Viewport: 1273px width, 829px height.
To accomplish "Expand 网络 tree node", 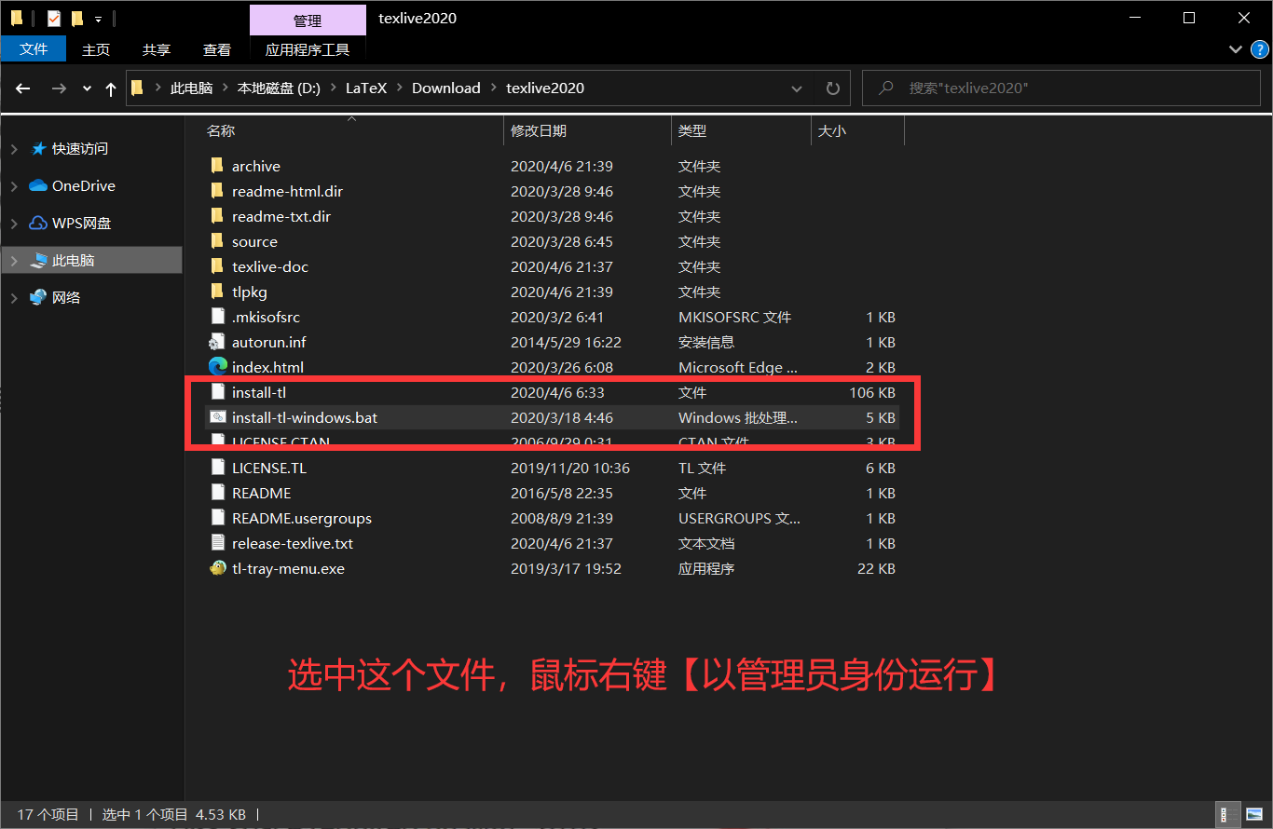I will pos(14,298).
